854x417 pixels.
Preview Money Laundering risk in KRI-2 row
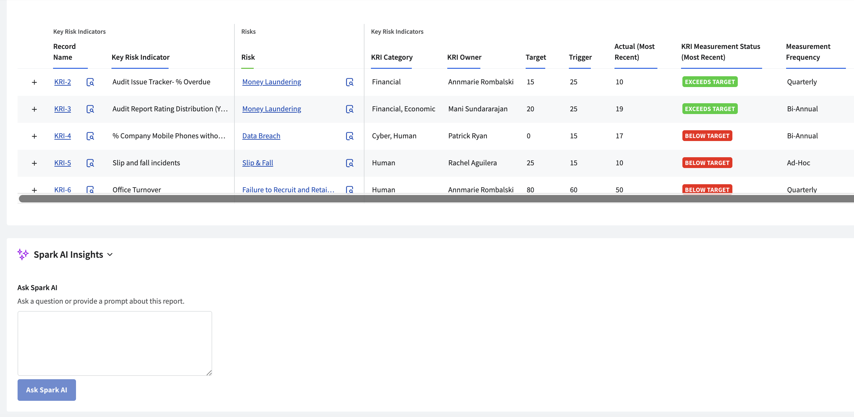tap(350, 82)
